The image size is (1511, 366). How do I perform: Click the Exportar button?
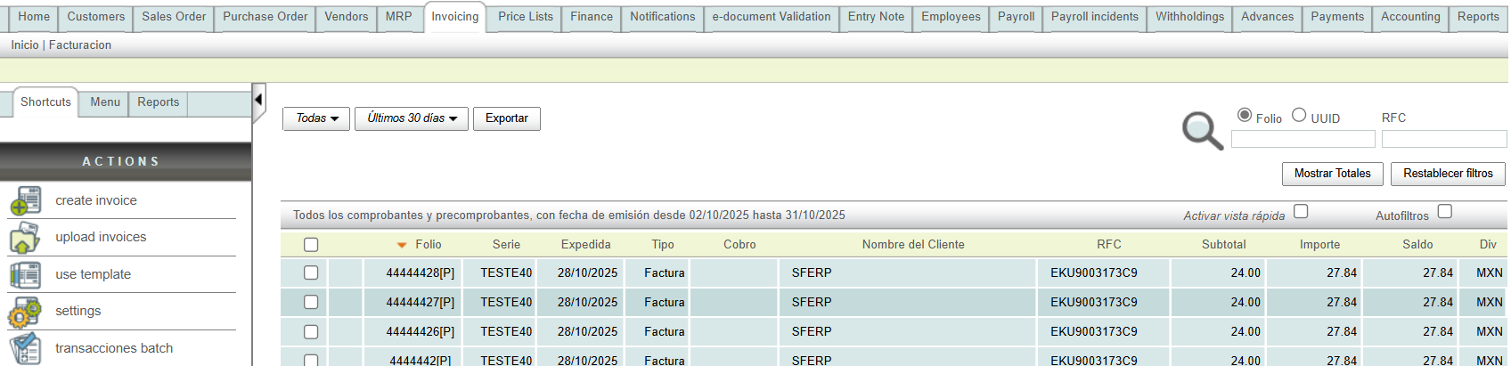(x=506, y=118)
